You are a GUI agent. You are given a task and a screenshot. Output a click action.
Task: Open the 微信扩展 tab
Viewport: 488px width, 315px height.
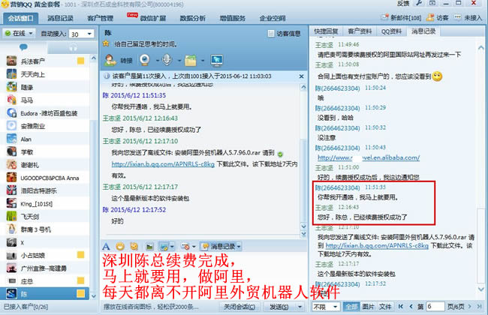pyautogui.click(x=152, y=18)
